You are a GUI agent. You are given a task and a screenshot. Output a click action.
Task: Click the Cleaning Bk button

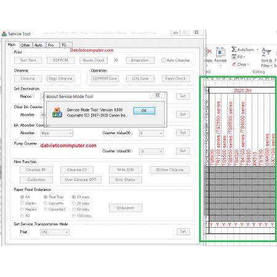[36, 170]
